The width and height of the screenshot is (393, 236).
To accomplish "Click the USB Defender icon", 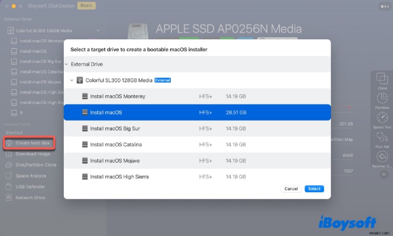I will click(x=8, y=187).
